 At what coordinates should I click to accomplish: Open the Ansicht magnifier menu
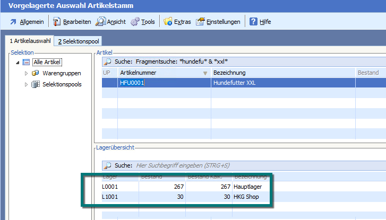click(101, 22)
